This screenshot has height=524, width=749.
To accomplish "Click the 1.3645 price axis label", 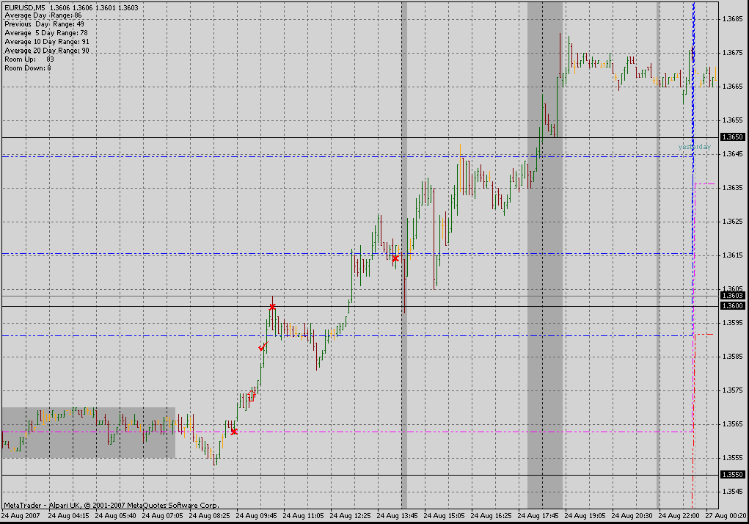I will coord(732,154).
